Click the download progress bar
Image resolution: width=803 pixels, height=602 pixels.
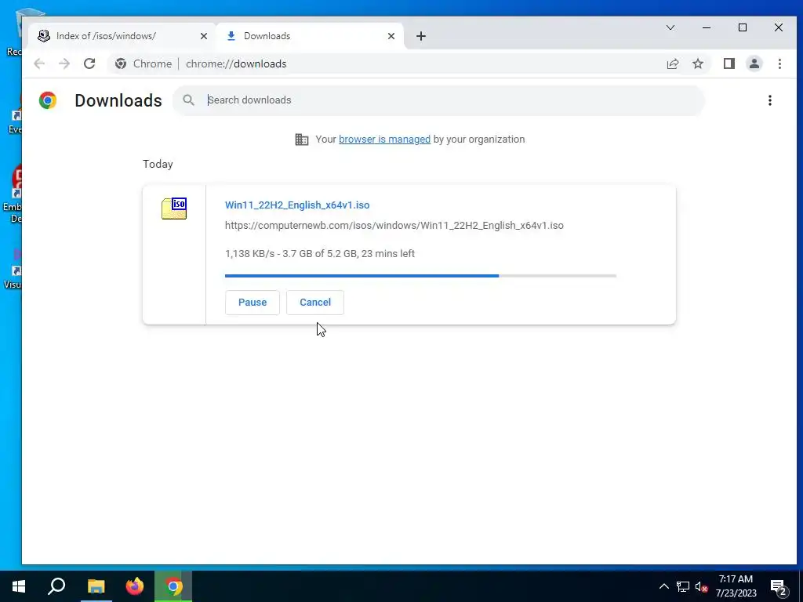pyautogui.click(x=420, y=276)
